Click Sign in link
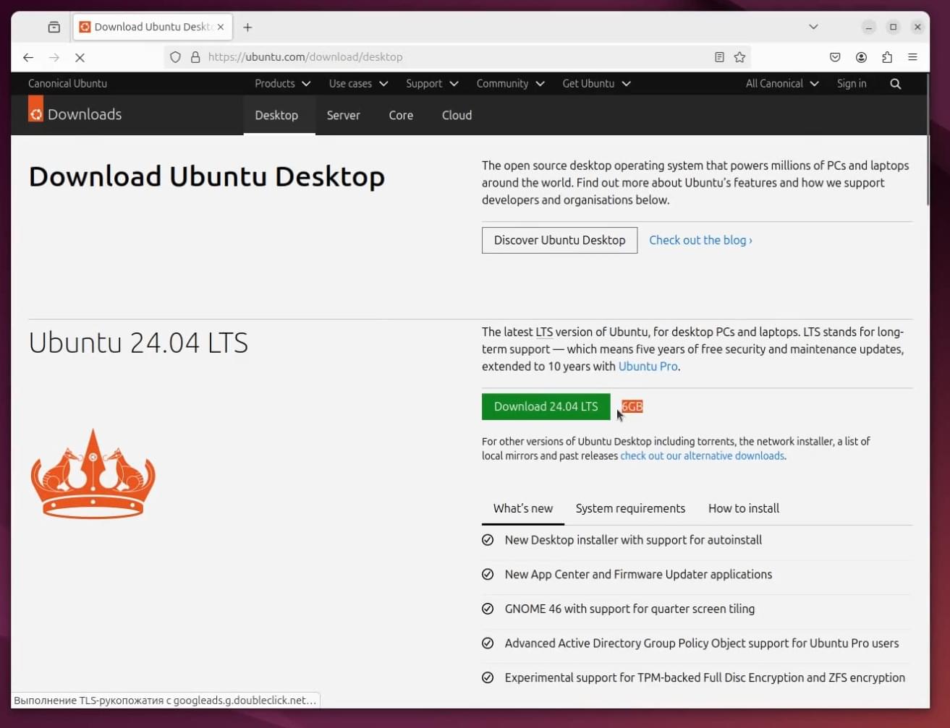The width and height of the screenshot is (950, 728). click(852, 84)
